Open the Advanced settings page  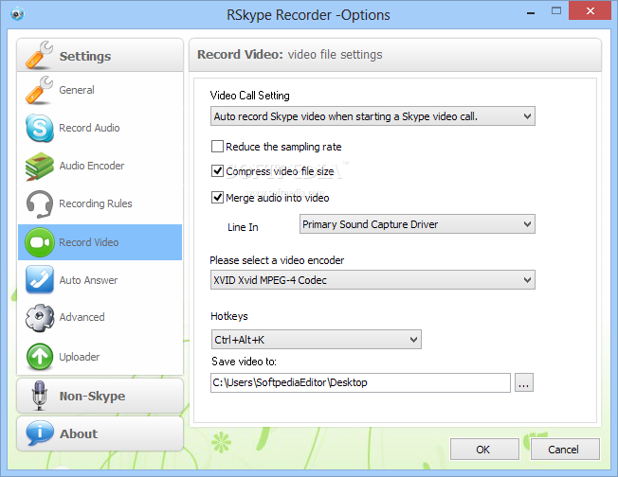point(100,317)
